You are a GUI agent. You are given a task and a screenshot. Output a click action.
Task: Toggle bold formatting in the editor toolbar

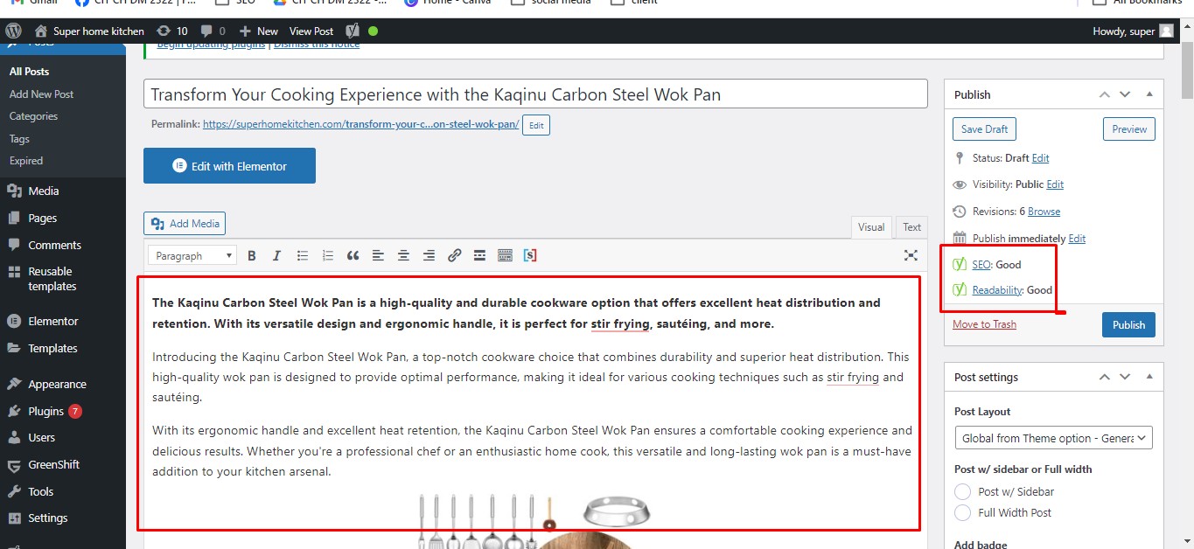[x=252, y=255]
